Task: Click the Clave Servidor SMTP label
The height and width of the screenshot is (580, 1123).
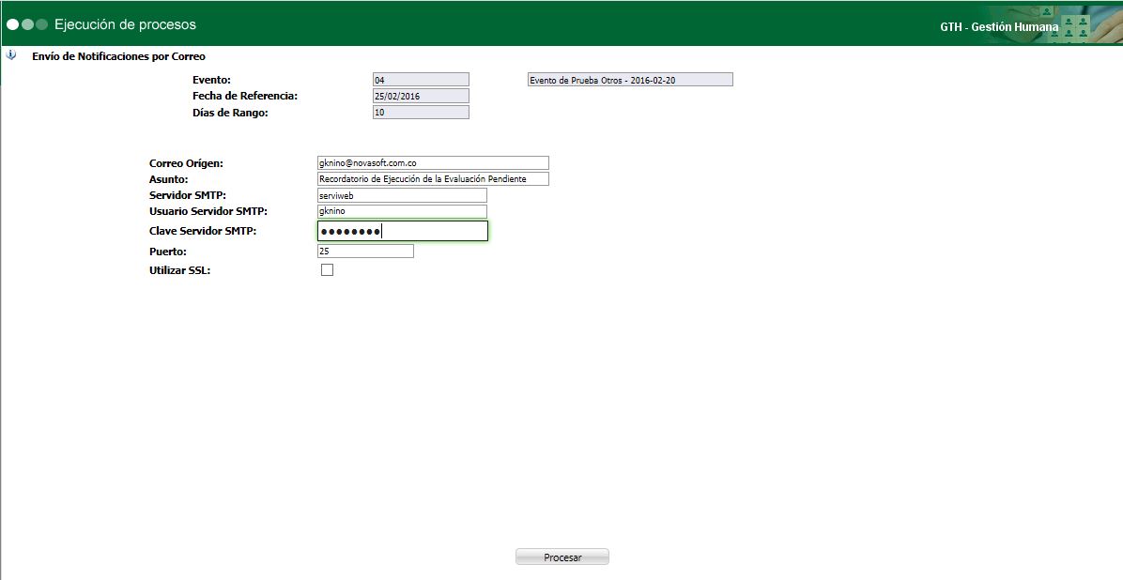Action: [203, 231]
